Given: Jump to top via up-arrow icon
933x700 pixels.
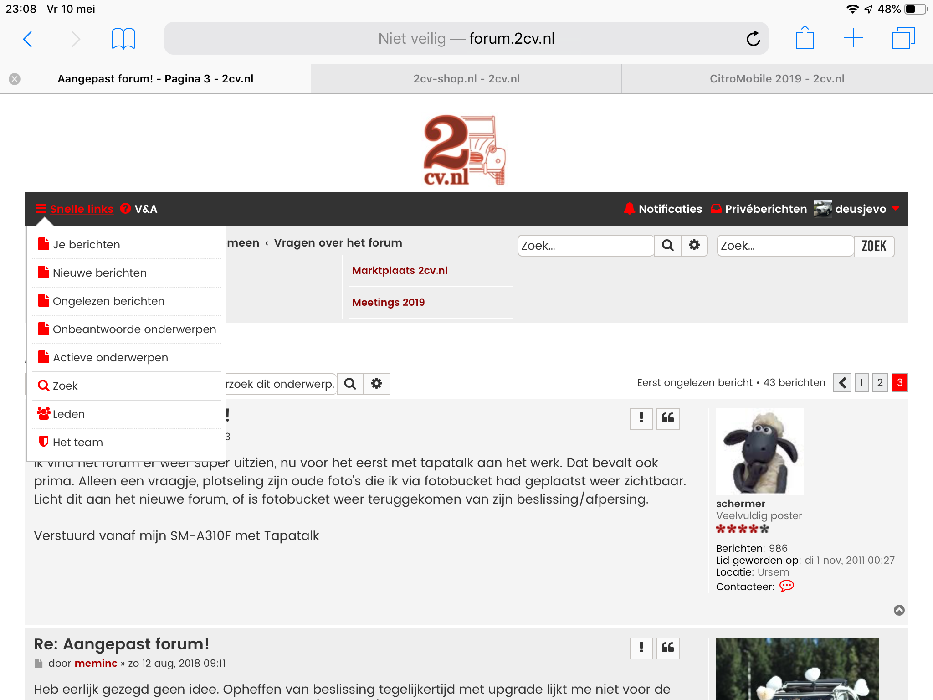Looking at the screenshot, I should [x=899, y=610].
